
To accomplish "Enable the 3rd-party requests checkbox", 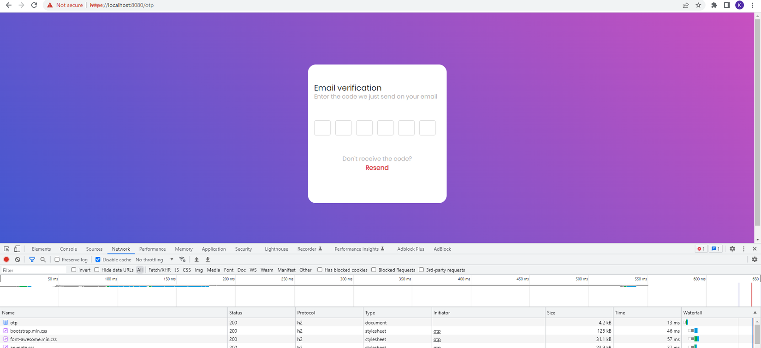I will tap(421, 270).
